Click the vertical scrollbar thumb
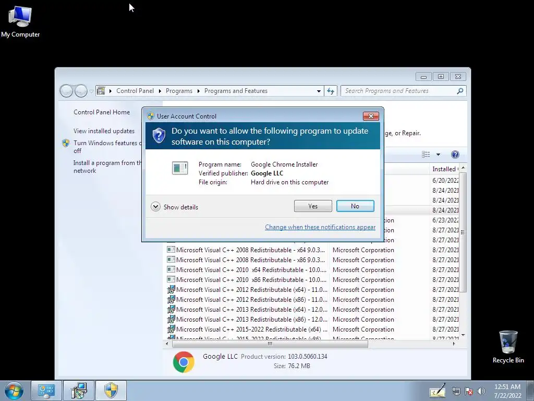The height and width of the screenshot is (401, 534). tap(463, 232)
